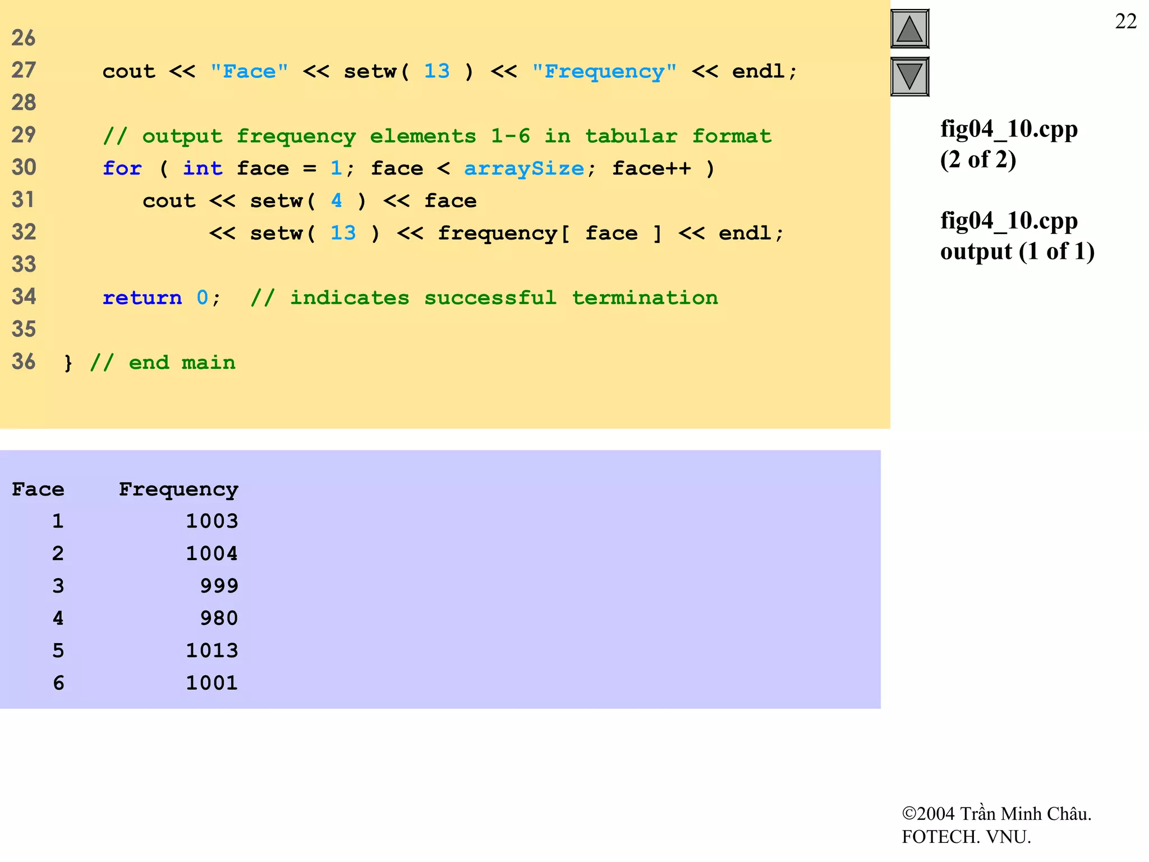1149x862 pixels.
Task: Select frequency value 1001
Action: pyautogui.click(x=212, y=683)
